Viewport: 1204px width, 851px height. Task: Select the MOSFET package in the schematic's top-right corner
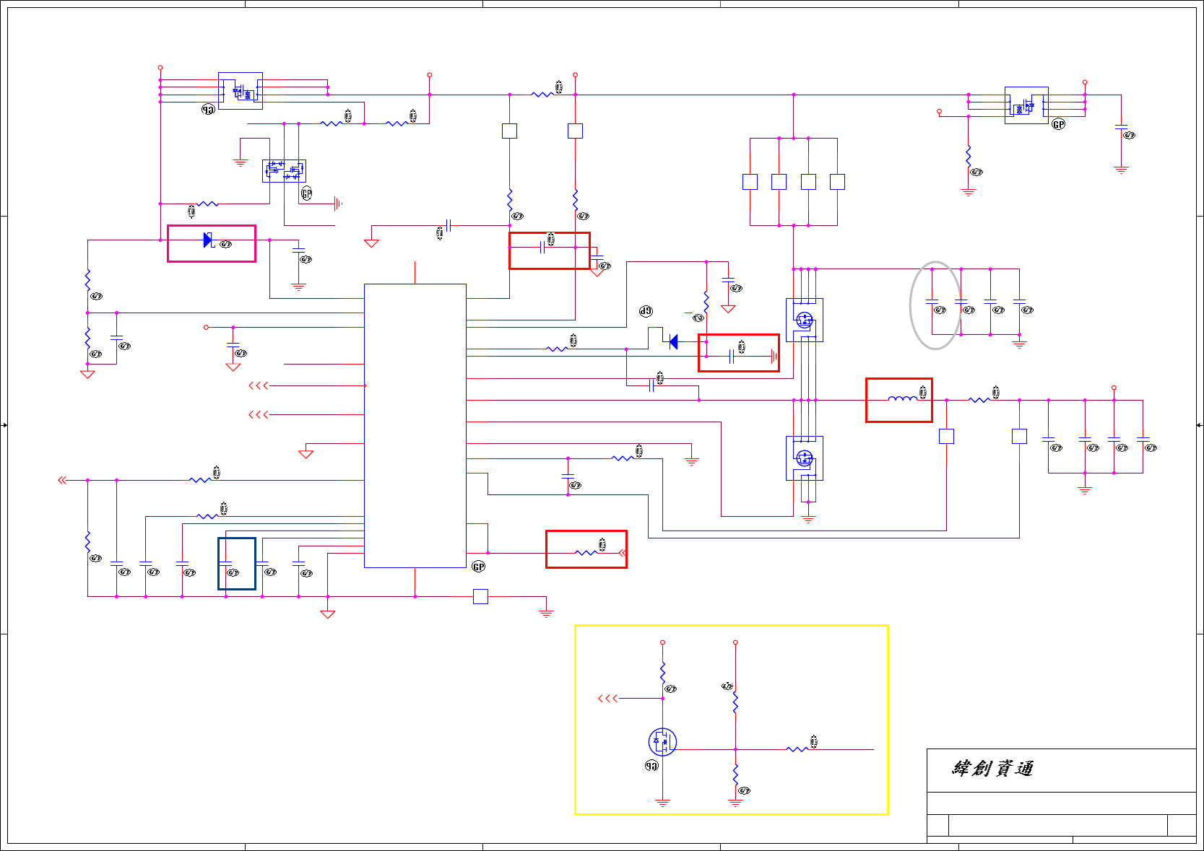(x=1026, y=105)
